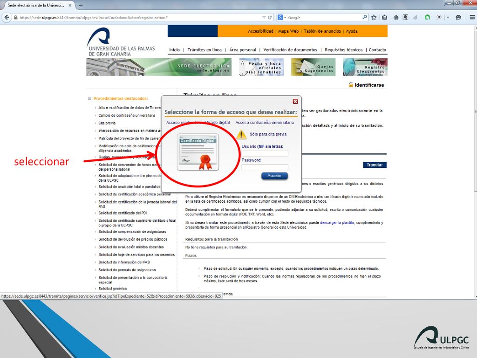
Task: Open Solicitud de permuta de asignaturas
Action: pos(127,270)
